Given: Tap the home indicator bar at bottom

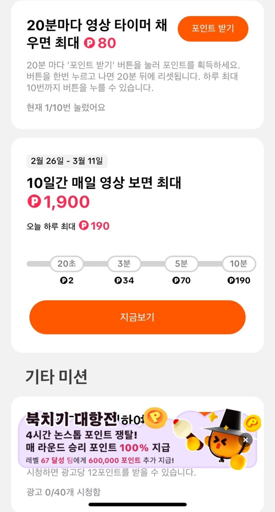Looking at the screenshot, I should pos(137,504).
